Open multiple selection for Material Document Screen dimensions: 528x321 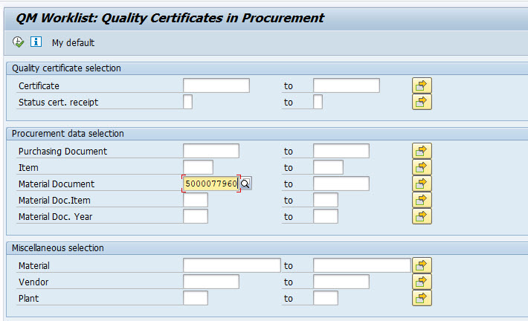coord(422,184)
